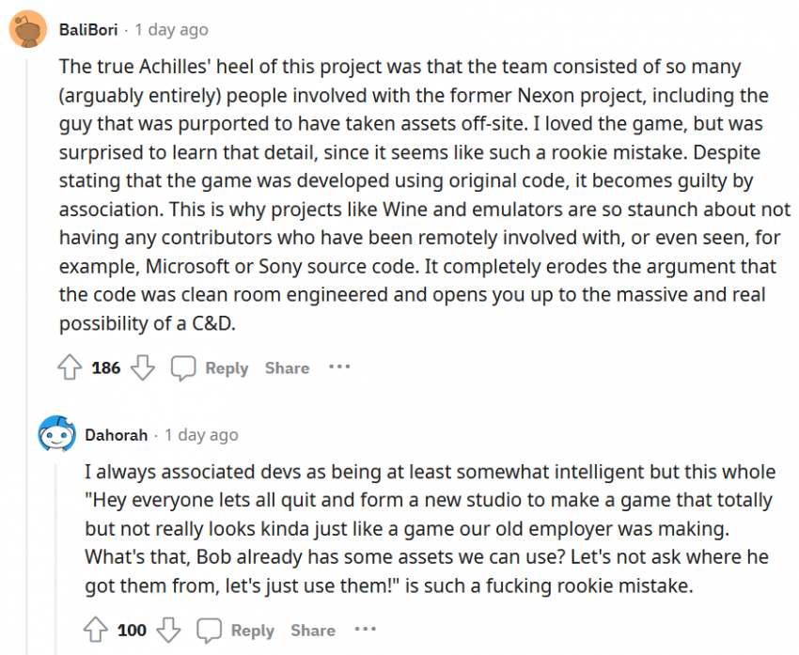Click the speech bubble icon under Dahorah's comment
The width and height of the screenshot is (799, 655).
209,630
